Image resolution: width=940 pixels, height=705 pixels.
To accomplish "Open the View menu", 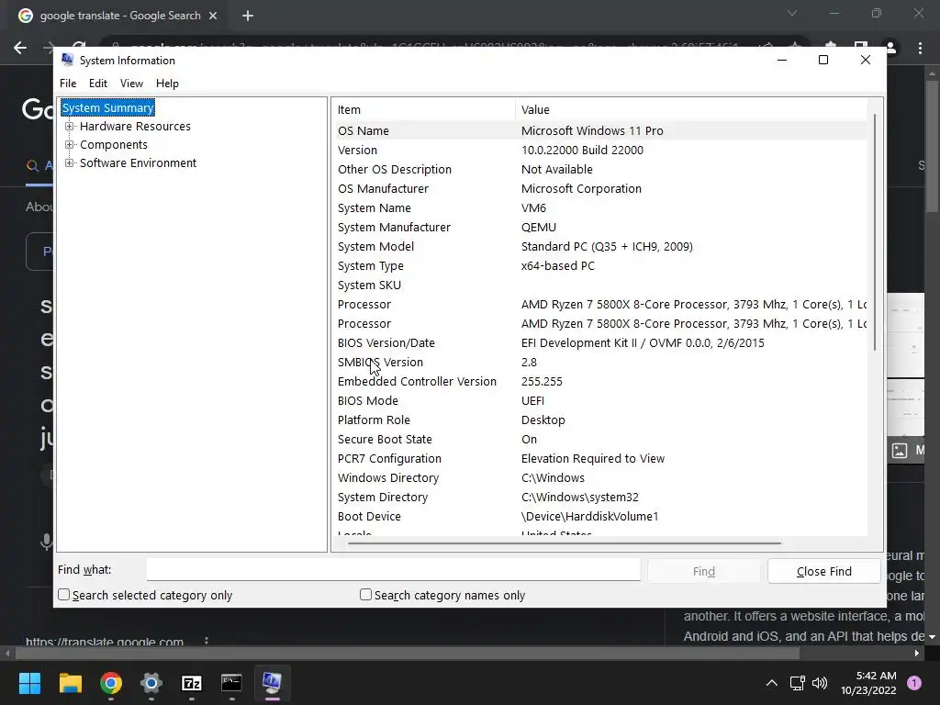I will pos(131,84).
